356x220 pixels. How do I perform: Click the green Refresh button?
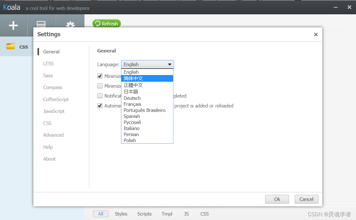(107, 24)
